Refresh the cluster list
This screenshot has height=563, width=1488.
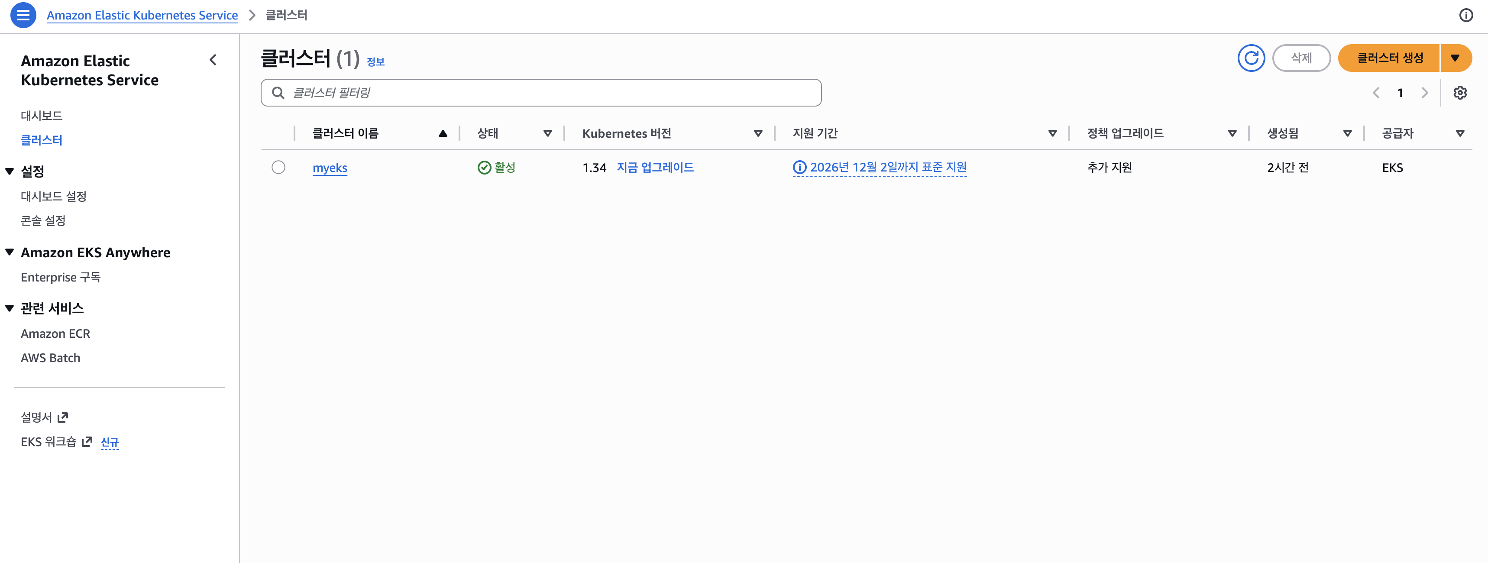click(1251, 58)
